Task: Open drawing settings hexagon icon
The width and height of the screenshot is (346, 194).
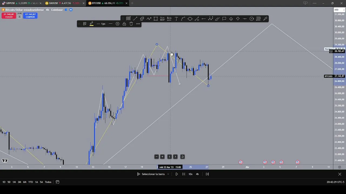Action: click(x=117, y=24)
